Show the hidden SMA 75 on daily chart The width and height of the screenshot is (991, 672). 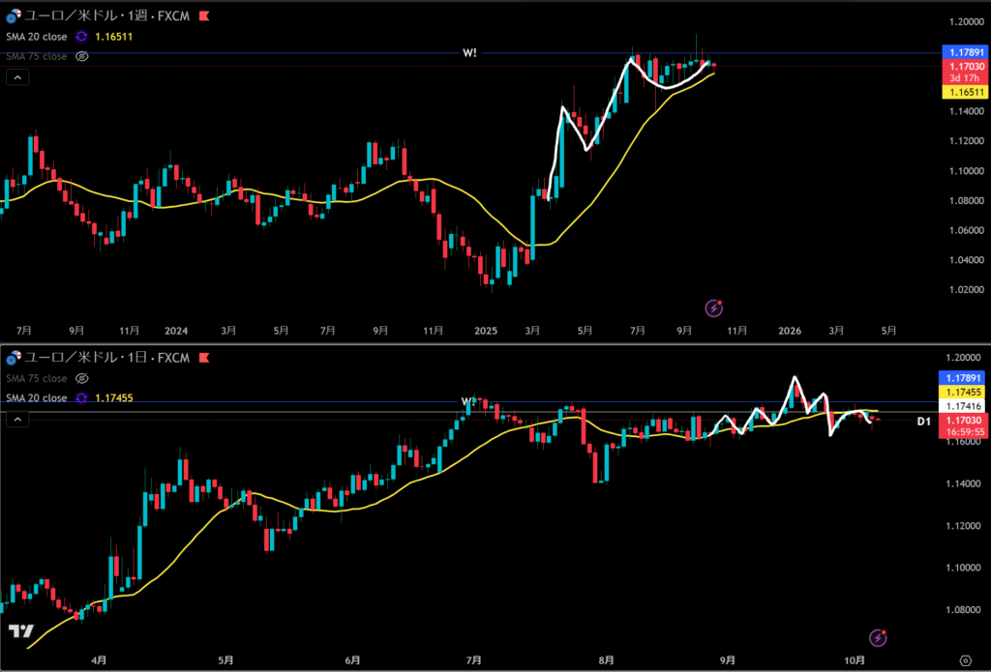click(x=82, y=378)
